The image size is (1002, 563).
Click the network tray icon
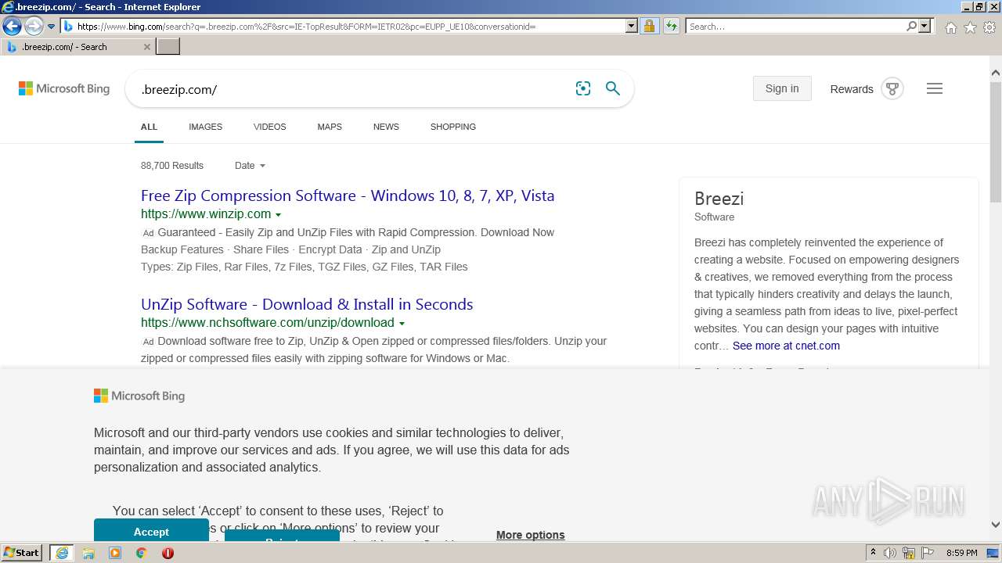(909, 553)
